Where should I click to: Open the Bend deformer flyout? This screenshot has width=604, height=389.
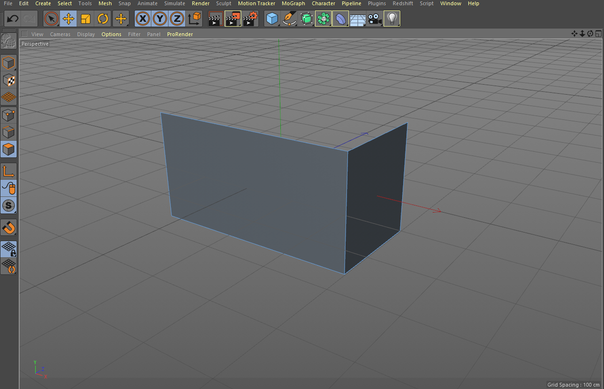click(341, 19)
